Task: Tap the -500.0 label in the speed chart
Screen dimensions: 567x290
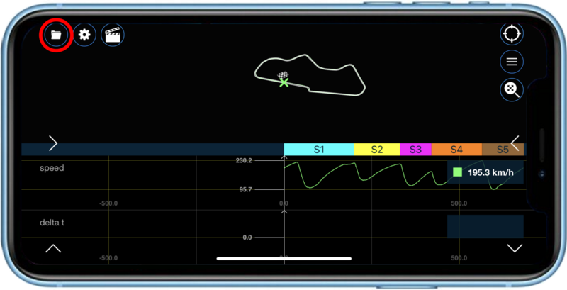Action: tap(108, 203)
